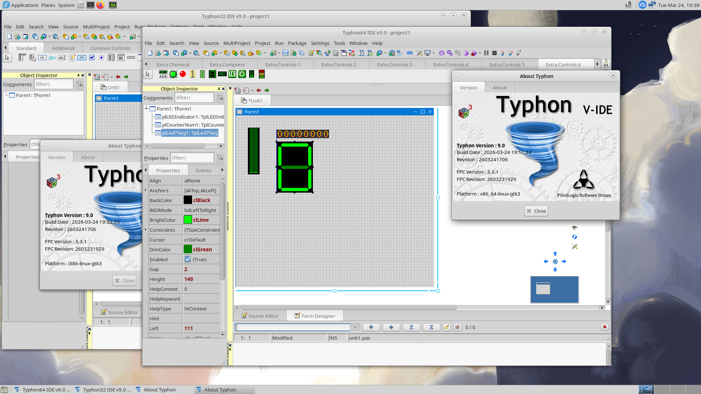The image size is (701, 394).
Task: Expand the Anchors property row
Action: (146, 190)
